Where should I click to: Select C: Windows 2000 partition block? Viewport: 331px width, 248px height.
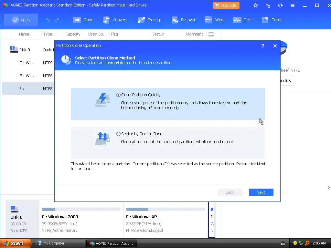click(81, 220)
